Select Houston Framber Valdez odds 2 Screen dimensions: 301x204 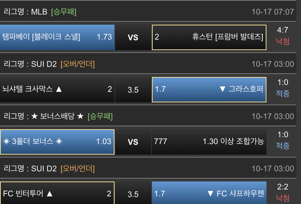click(x=209, y=37)
